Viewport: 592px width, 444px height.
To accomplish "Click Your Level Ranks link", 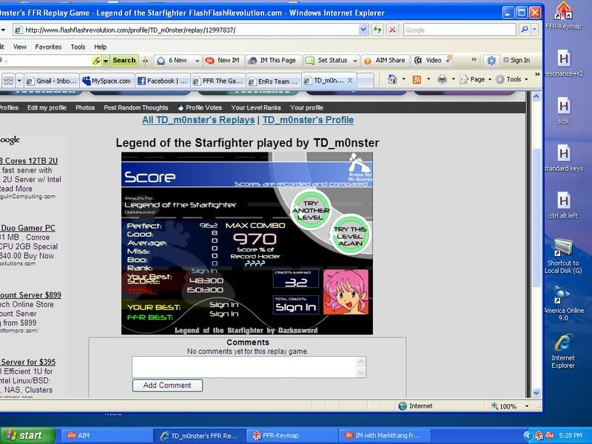I will tap(256, 107).
